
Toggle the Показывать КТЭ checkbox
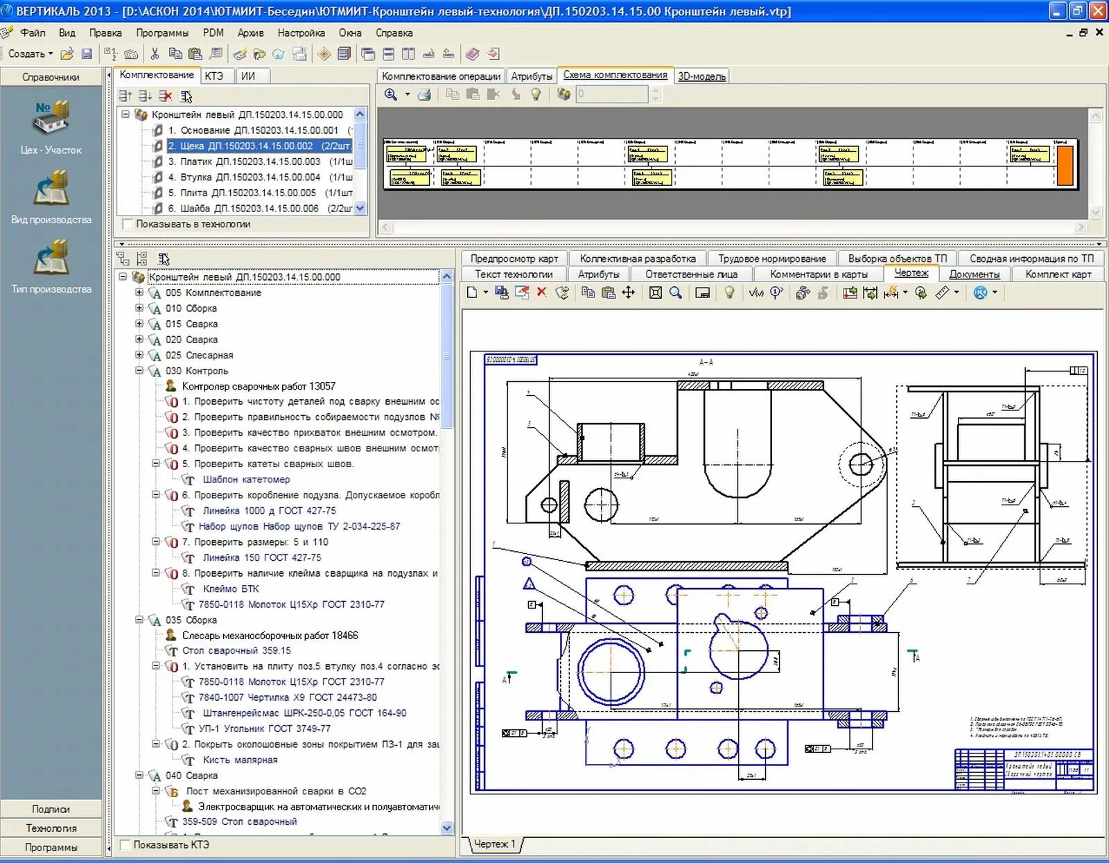coord(125,845)
